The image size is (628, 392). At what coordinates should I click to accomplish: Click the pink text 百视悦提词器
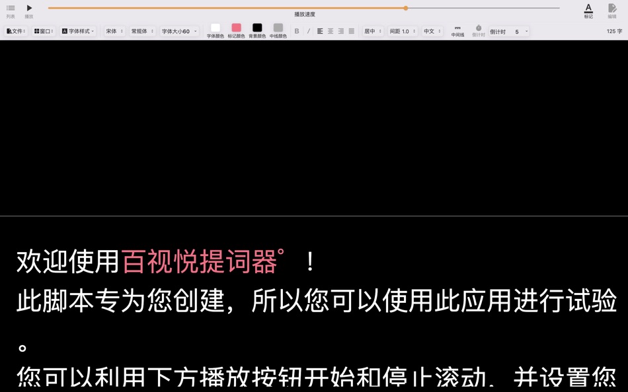(x=199, y=261)
